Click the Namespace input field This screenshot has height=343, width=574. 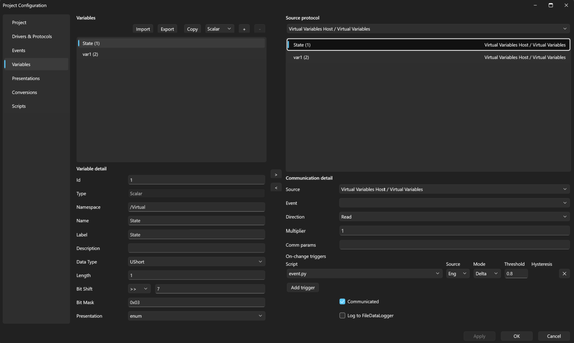(x=197, y=207)
